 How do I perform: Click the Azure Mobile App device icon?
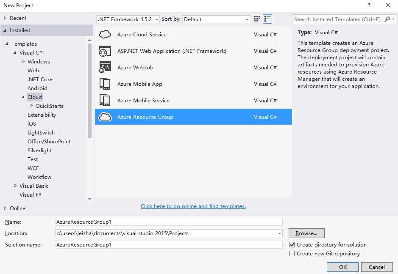(x=105, y=84)
